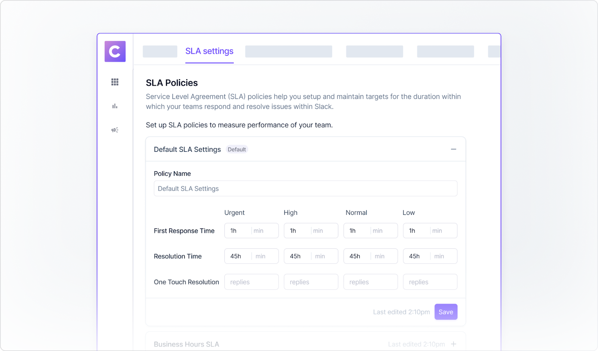Click the High First Response min field

pyautogui.click(x=324, y=231)
